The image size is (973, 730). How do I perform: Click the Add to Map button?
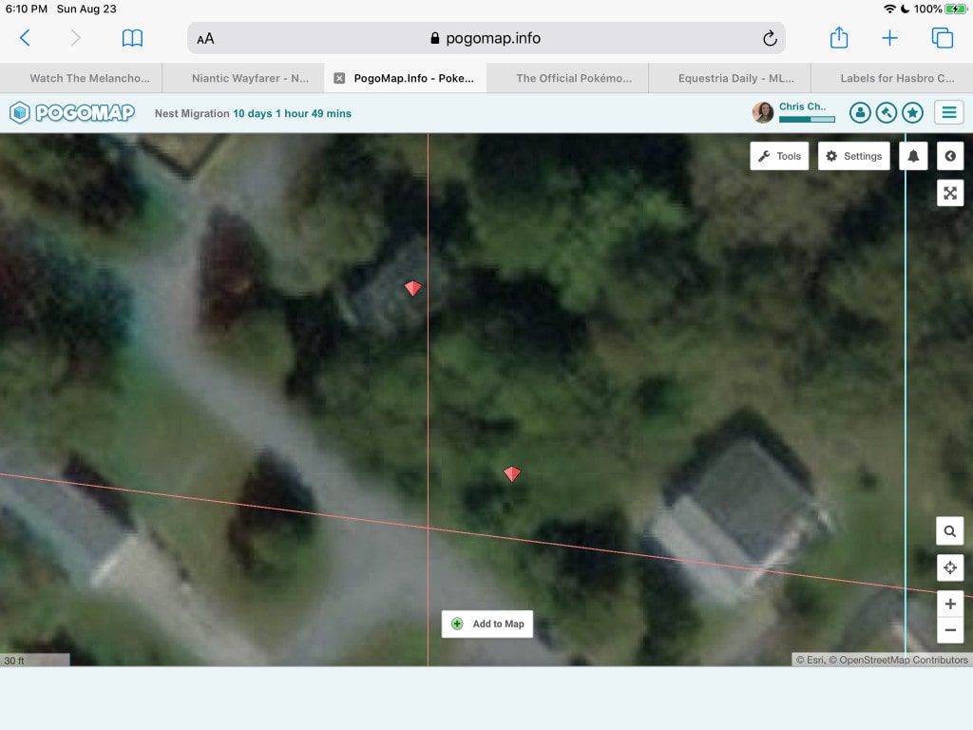(487, 624)
